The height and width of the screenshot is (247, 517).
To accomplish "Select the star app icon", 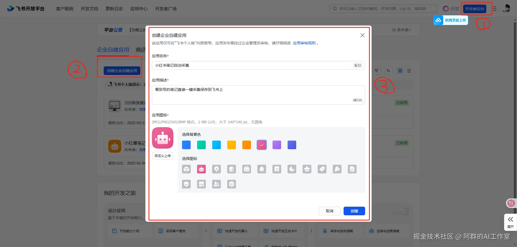I will click(307, 169).
